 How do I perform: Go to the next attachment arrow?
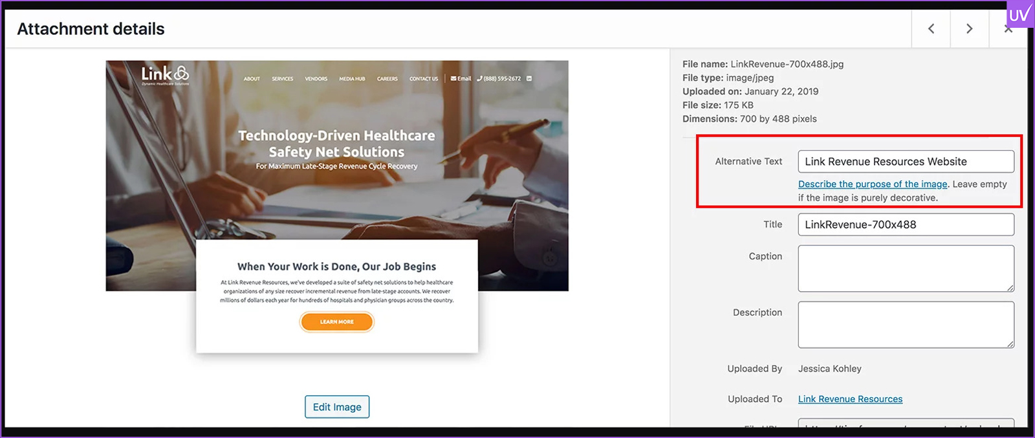click(969, 28)
